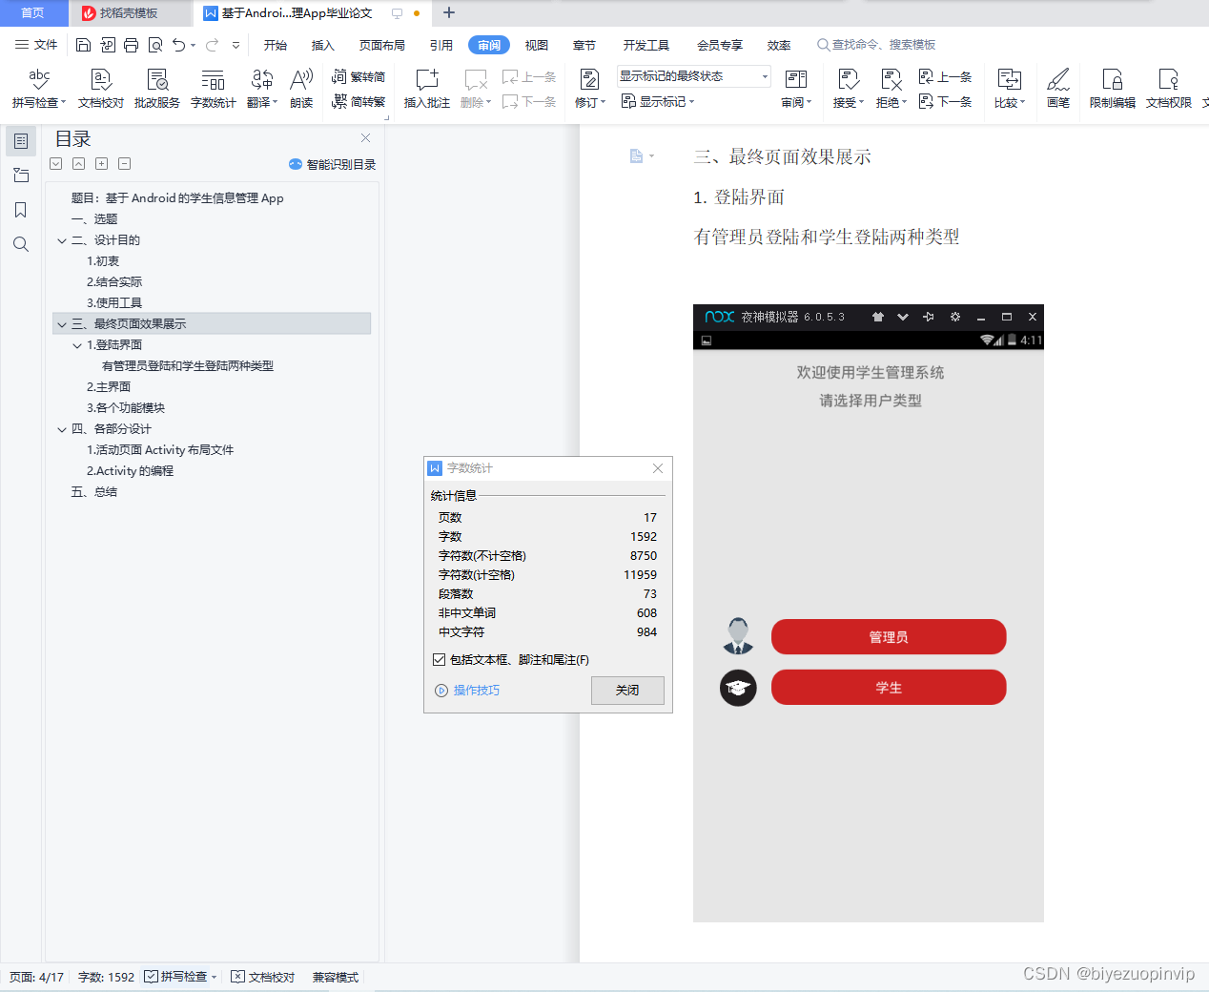Close the 目录 outline panel
Viewport: 1209px width, 992px height.
pos(365,138)
